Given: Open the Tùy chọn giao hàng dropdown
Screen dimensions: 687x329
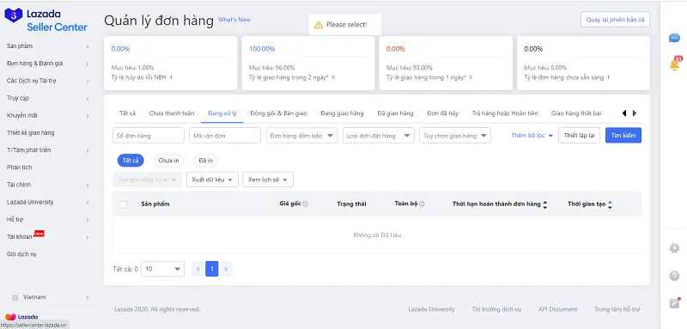Looking at the screenshot, I should click(455, 136).
